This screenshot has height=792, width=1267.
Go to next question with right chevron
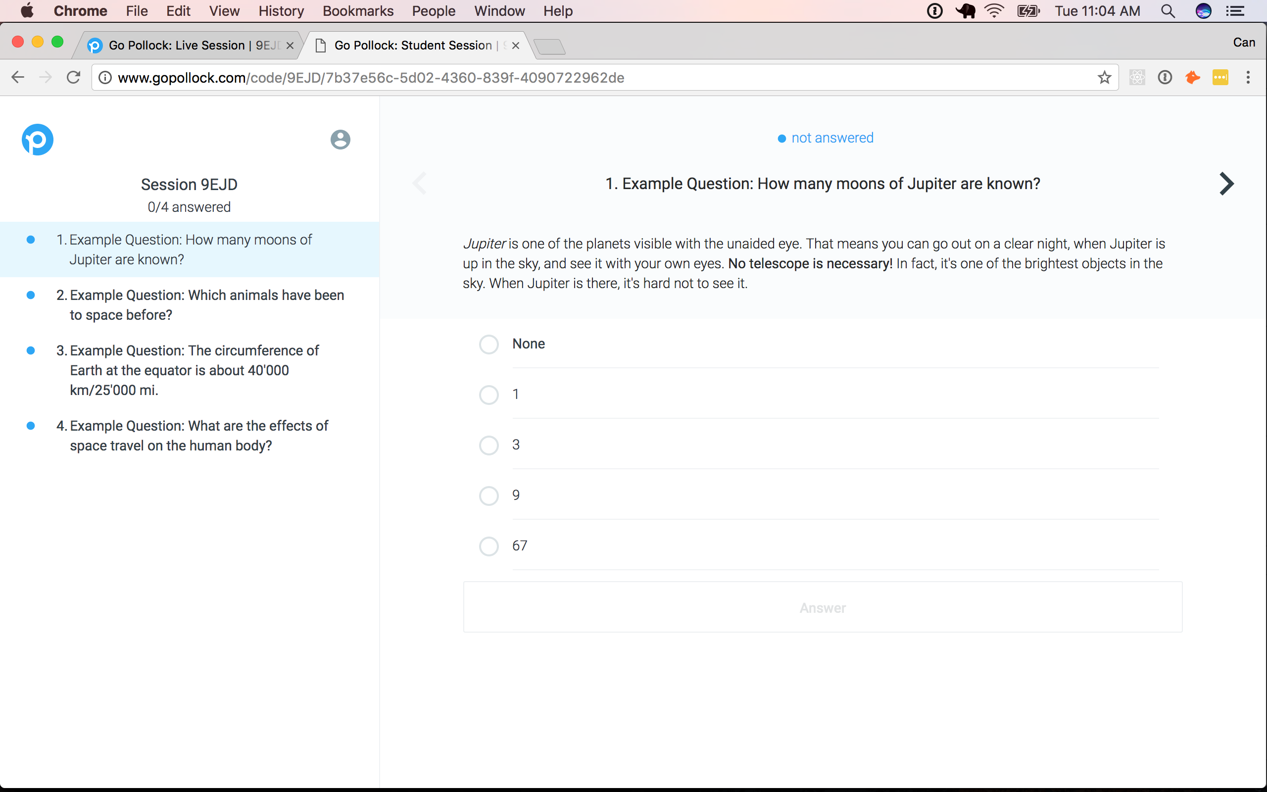pyautogui.click(x=1226, y=184)
